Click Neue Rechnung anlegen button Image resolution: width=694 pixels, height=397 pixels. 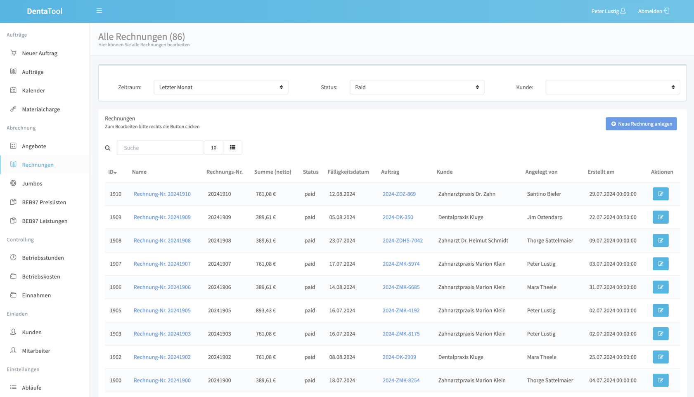click(x=641, y=124)
